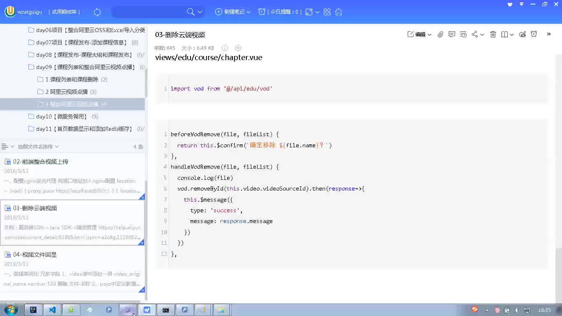Expand the share options dropdown arrow

pyautogui.click(x=482, y=35)
